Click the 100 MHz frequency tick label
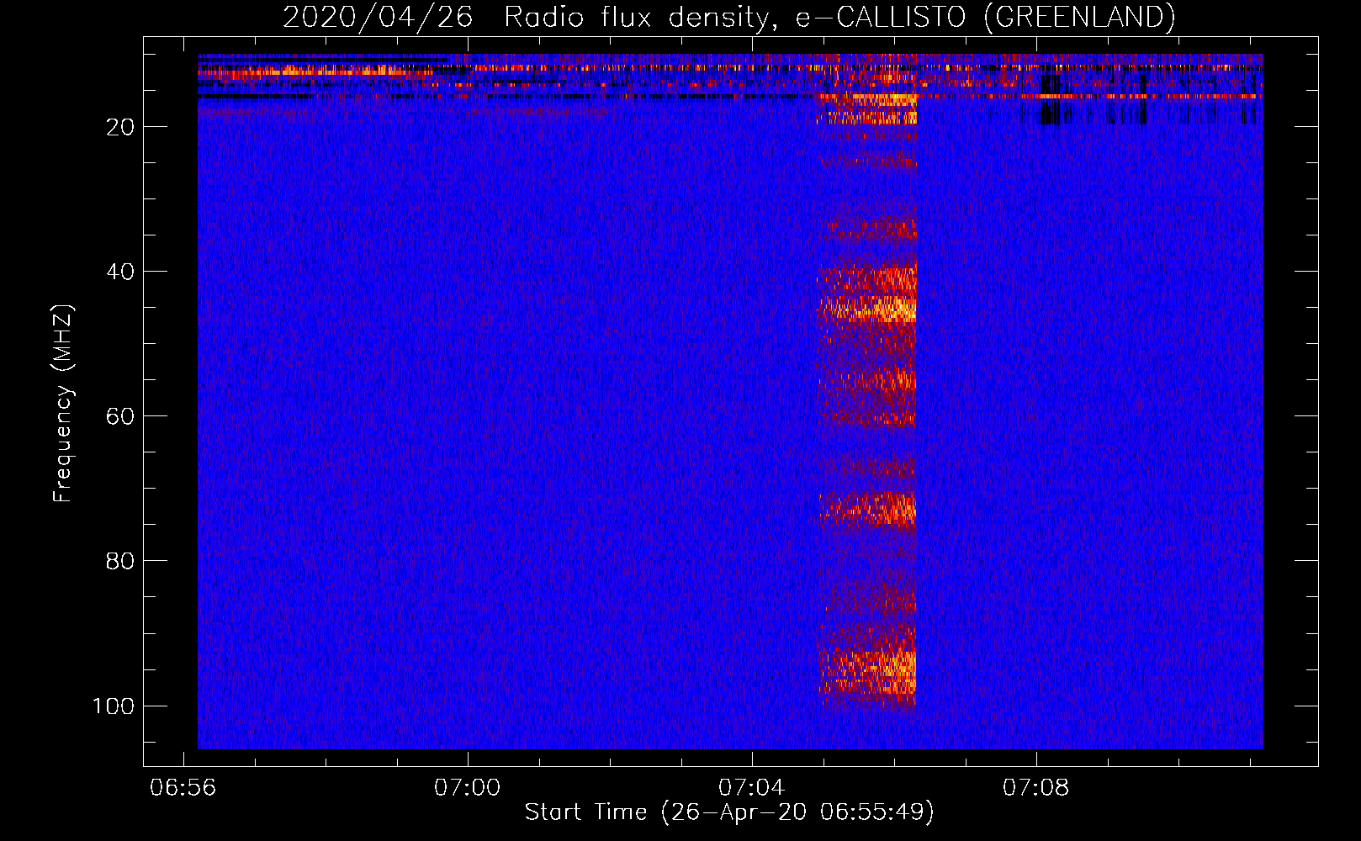This screenshot has height=841, width=1361. (x=114, y=706)
